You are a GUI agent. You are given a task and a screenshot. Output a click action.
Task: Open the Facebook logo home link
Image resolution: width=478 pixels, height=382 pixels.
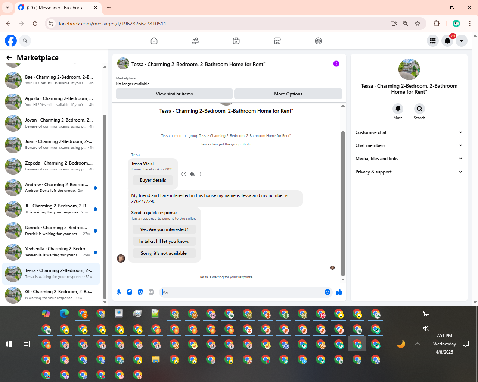pos(11,41)
